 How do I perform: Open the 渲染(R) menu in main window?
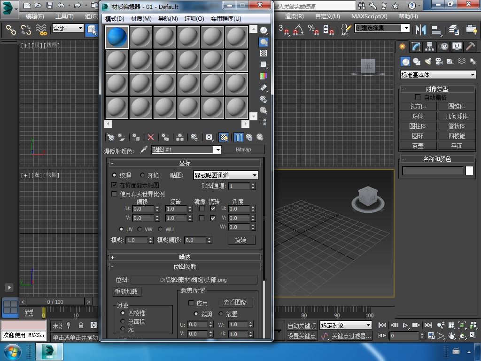(294, 16)
